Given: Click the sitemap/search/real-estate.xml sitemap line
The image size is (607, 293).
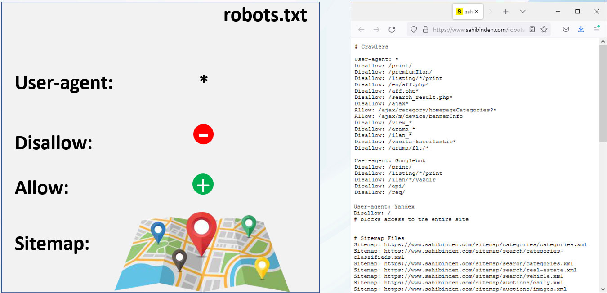Looking at the screenshot, I should point(465,270).
